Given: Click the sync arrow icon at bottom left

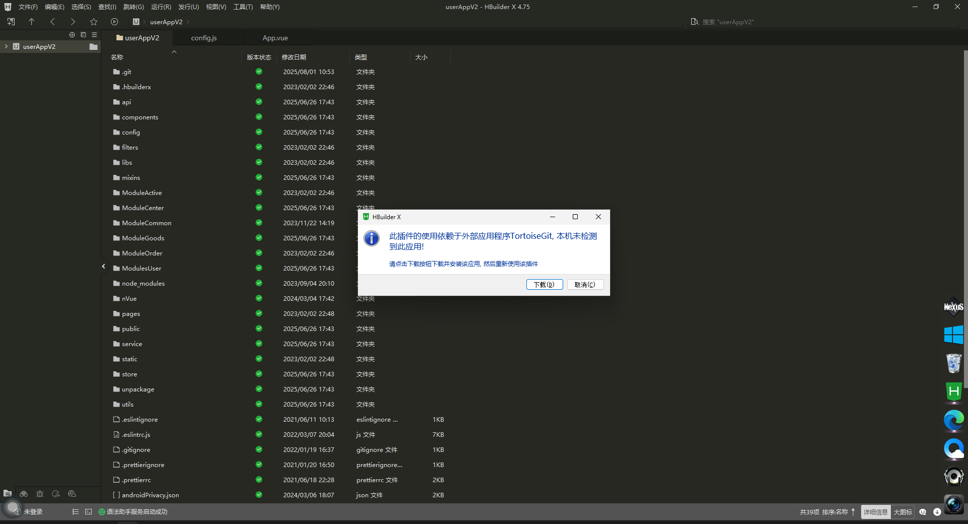Looking at the screenshot, I should pyautogui.click(x=56, y=494).
